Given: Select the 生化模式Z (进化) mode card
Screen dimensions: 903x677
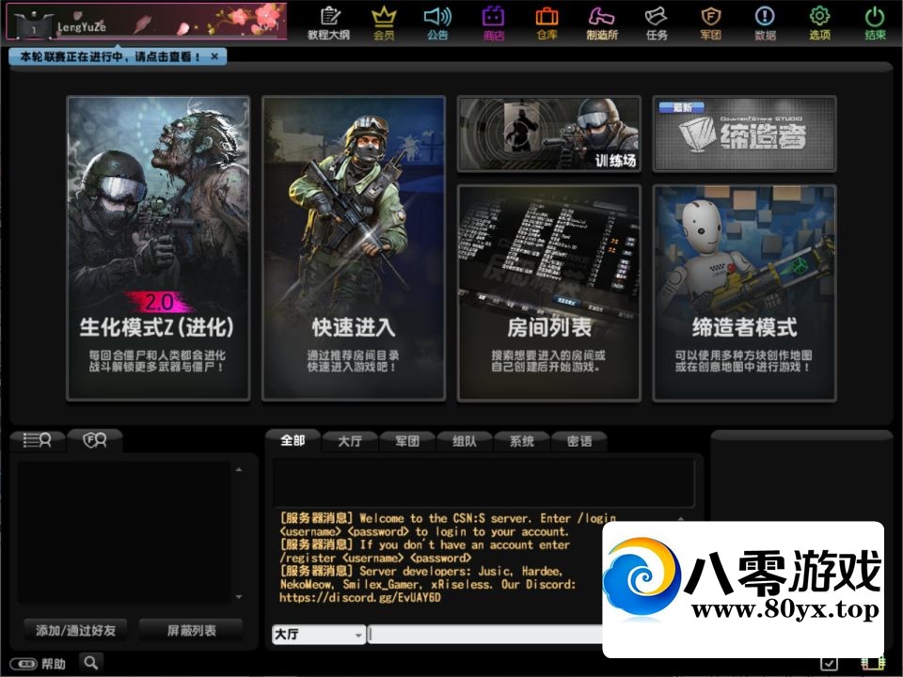Looking at the screenshot, I should coord(158,248).
